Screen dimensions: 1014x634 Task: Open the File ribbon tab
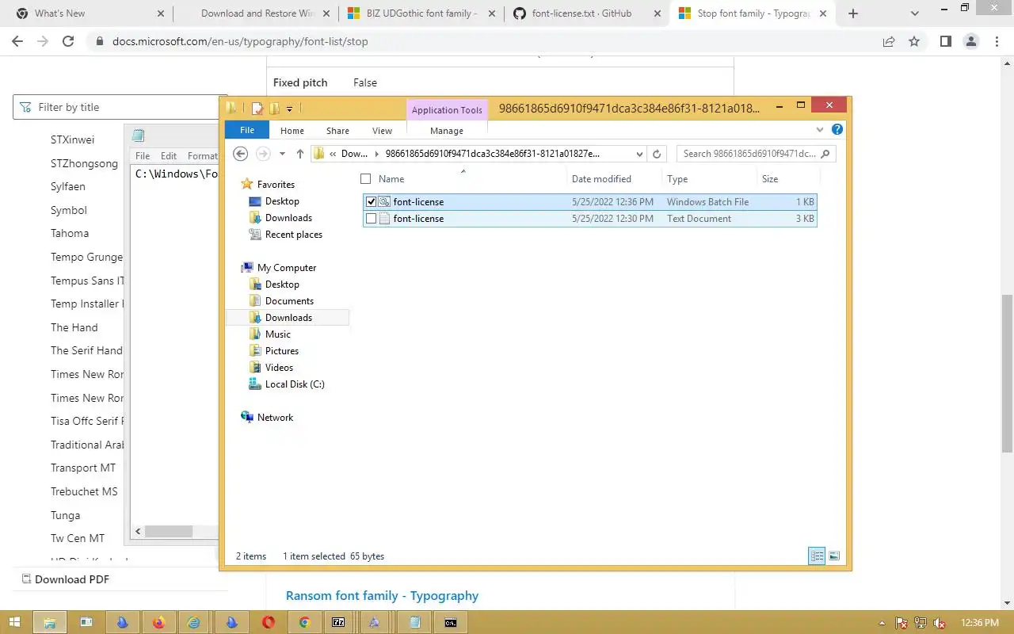[x=247, y=130]
